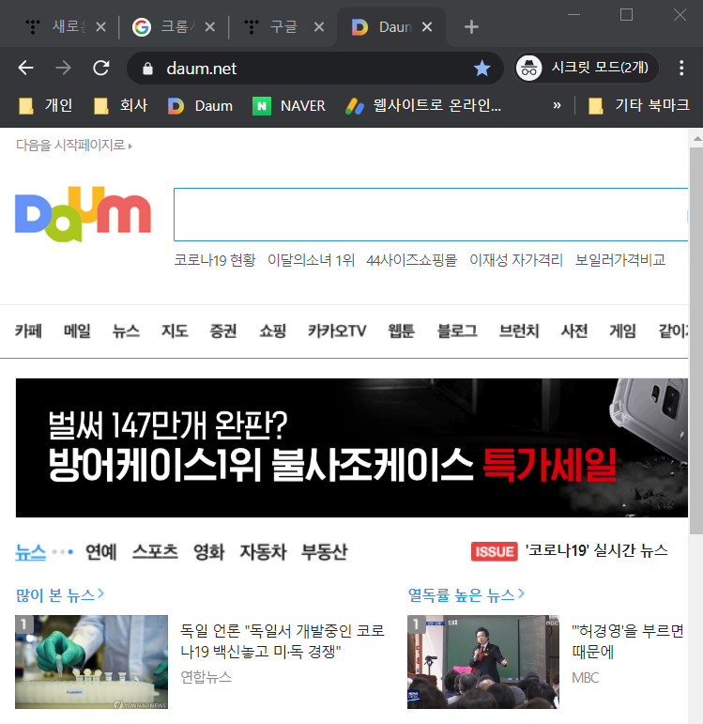Viewport: 703px width, 724px height.
Task: Open the 기타 북마크 folder
Action: pos(639,105)
